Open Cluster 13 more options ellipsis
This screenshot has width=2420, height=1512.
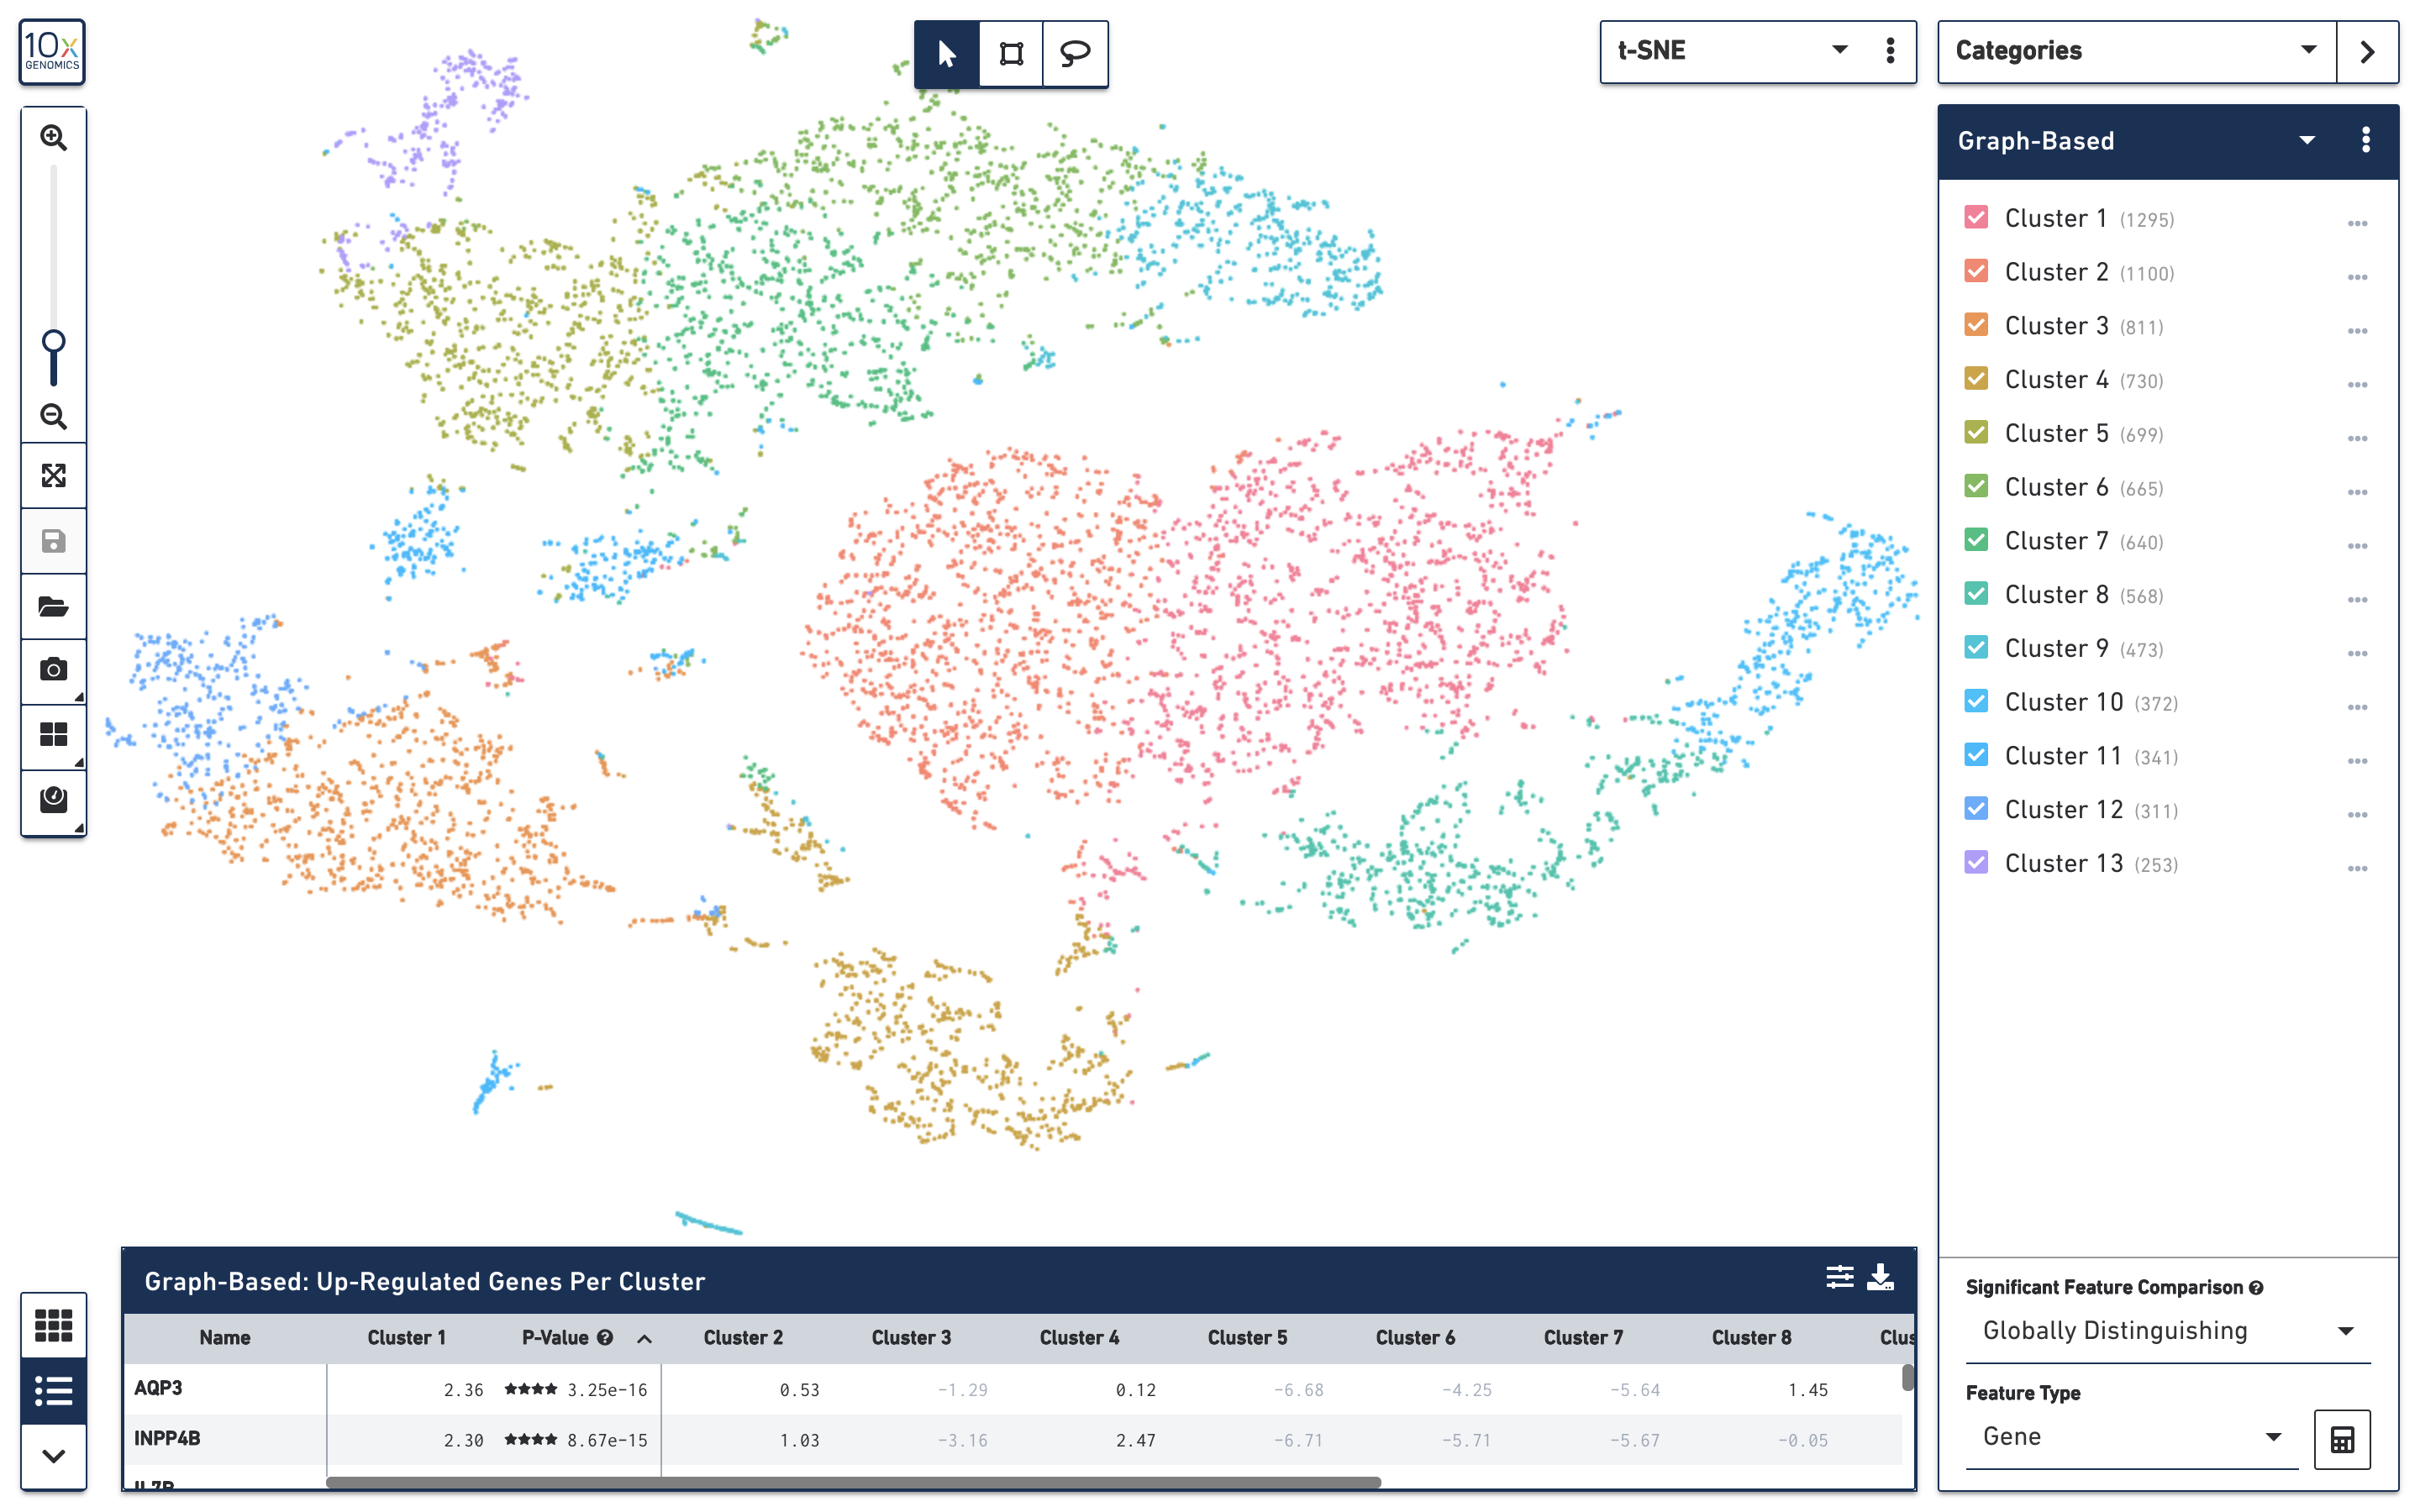tap(2357, 869)
